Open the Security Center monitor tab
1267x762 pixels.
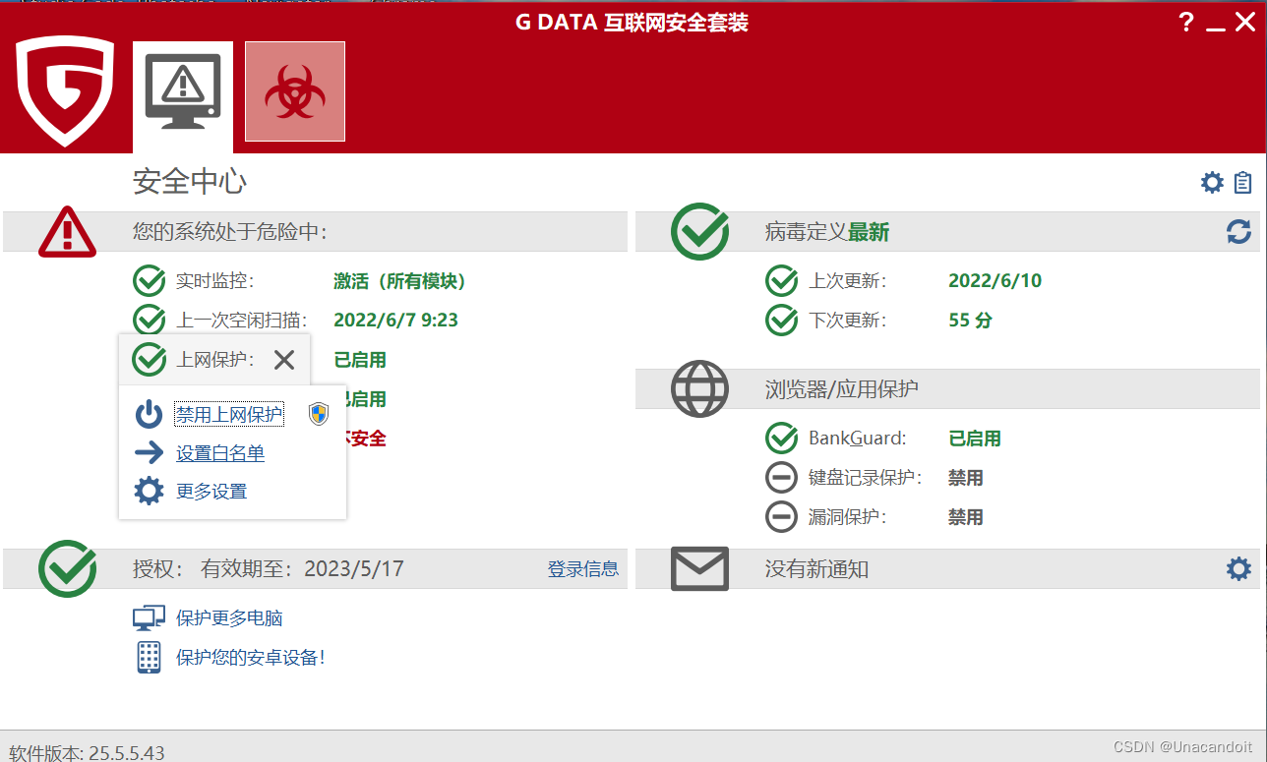183,96
